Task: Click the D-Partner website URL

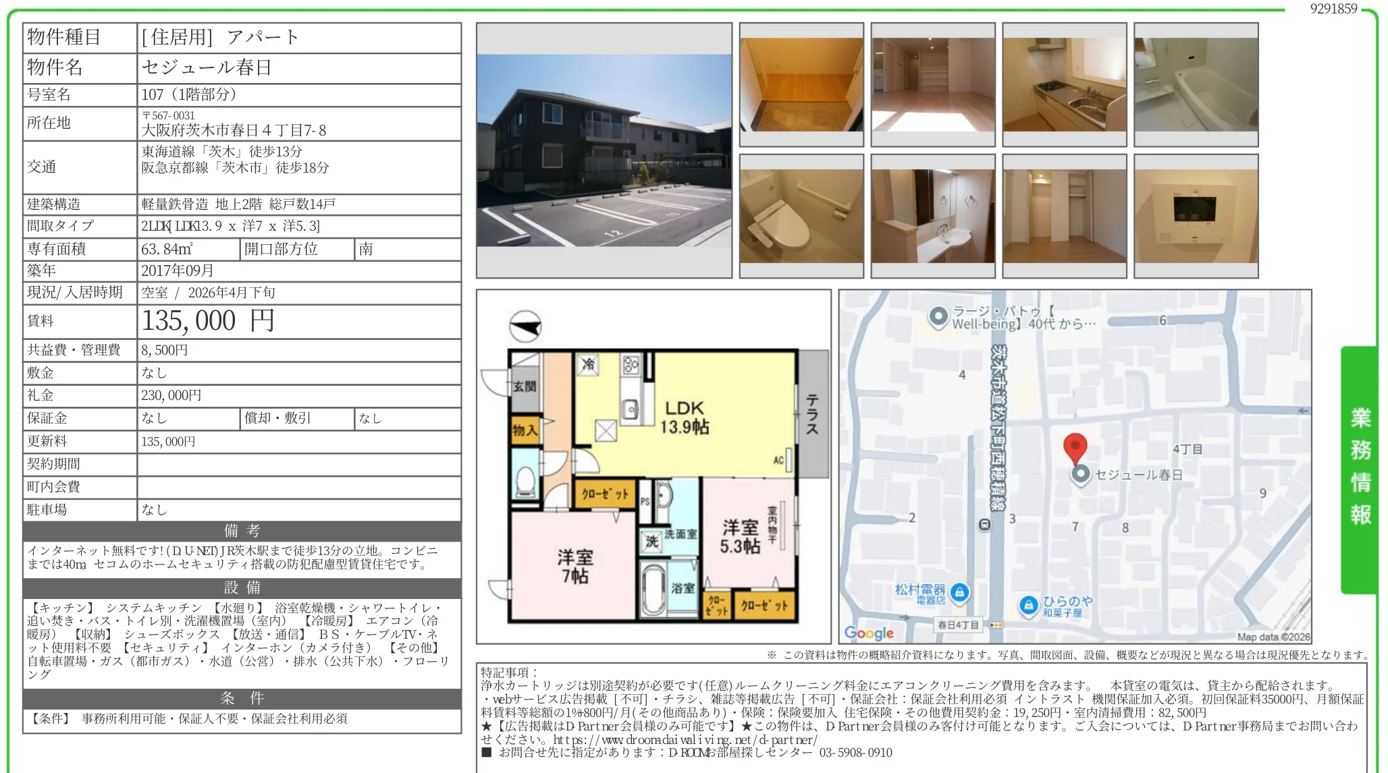Action: (685, 739)
